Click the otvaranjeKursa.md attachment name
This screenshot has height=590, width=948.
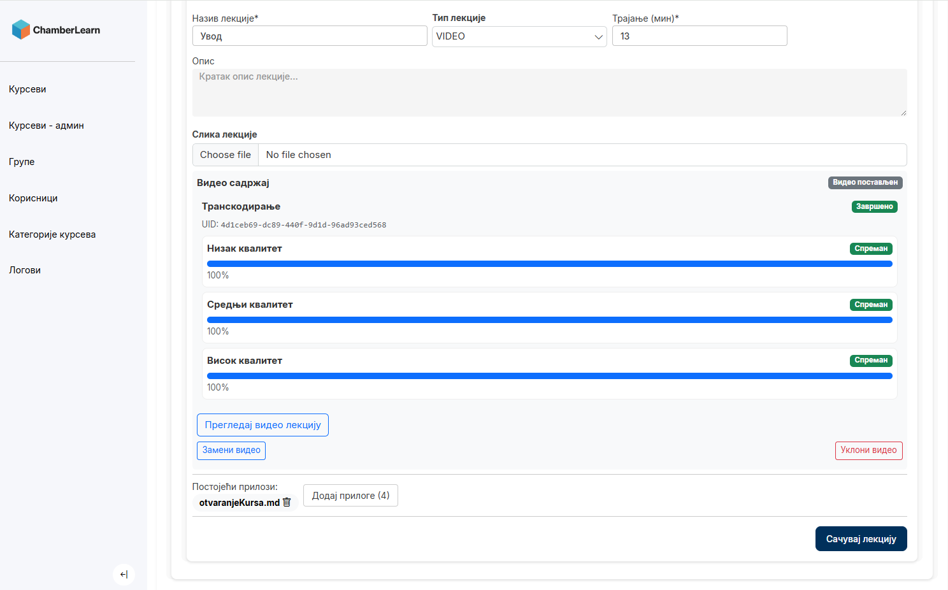[x=240, y=503]
